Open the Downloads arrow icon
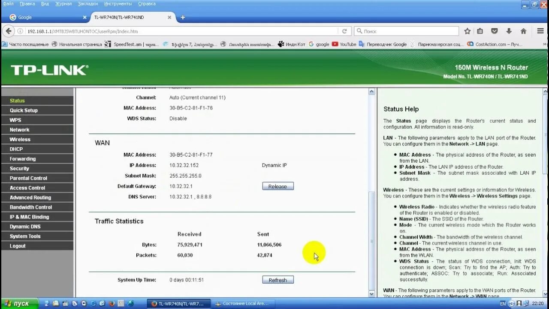This screenshot has width=549, height=309. click(x=509, y=31)
